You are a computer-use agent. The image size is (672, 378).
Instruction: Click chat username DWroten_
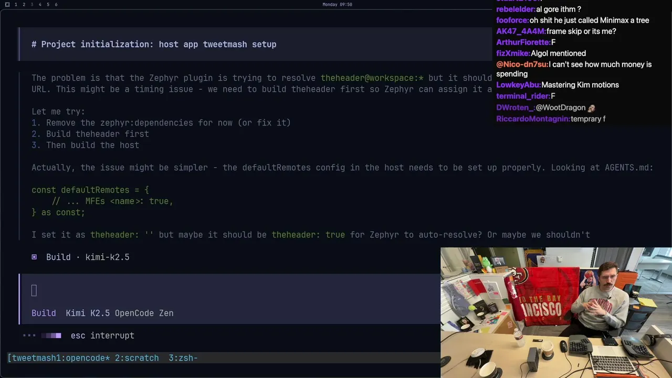click(x=516, y=108)
